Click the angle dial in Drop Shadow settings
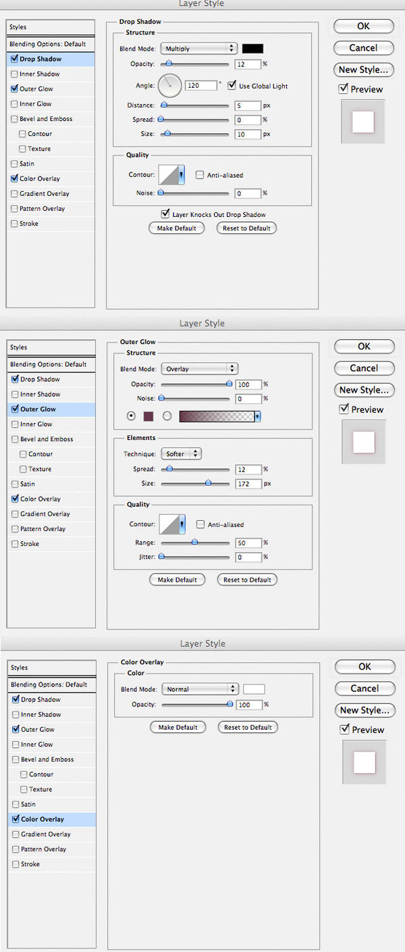This screenshot has height=952, width=405. tap(170, 85)
